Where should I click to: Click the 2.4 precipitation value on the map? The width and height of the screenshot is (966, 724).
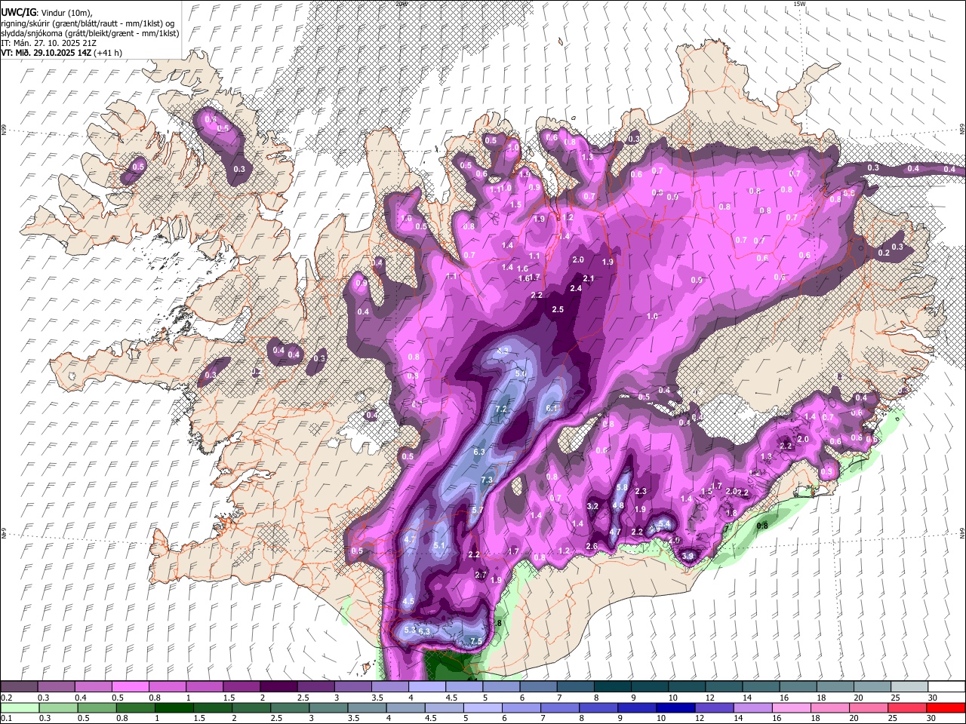[x=576, y=289]
